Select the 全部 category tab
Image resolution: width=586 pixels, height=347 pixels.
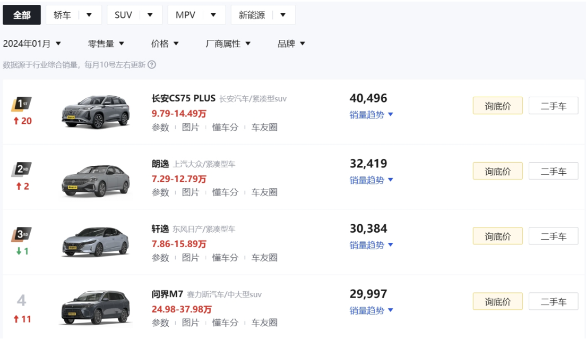point(22,15)
